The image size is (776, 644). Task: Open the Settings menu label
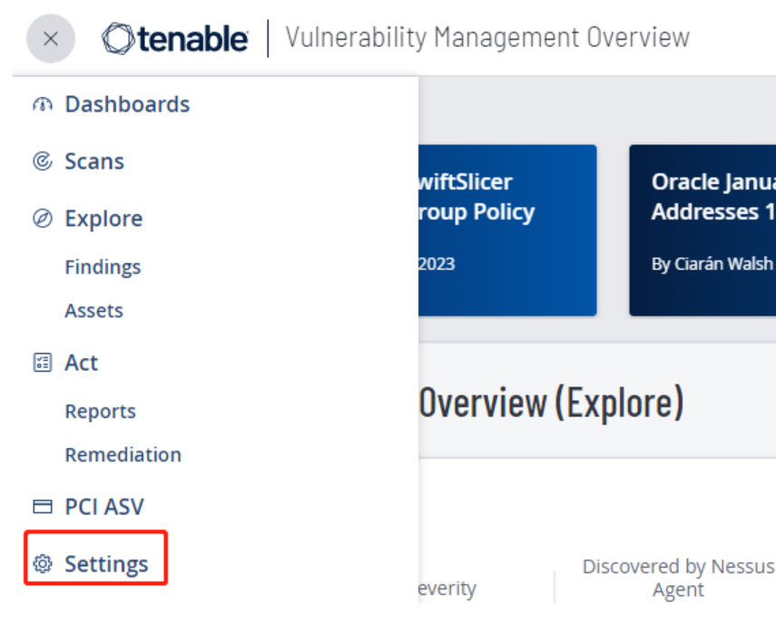point(106,564)
